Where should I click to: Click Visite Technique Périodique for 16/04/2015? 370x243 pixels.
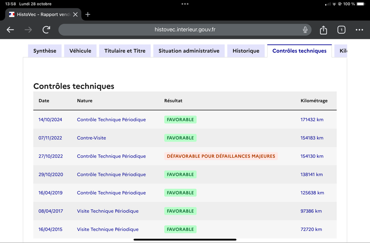click(x=108, y=229)
